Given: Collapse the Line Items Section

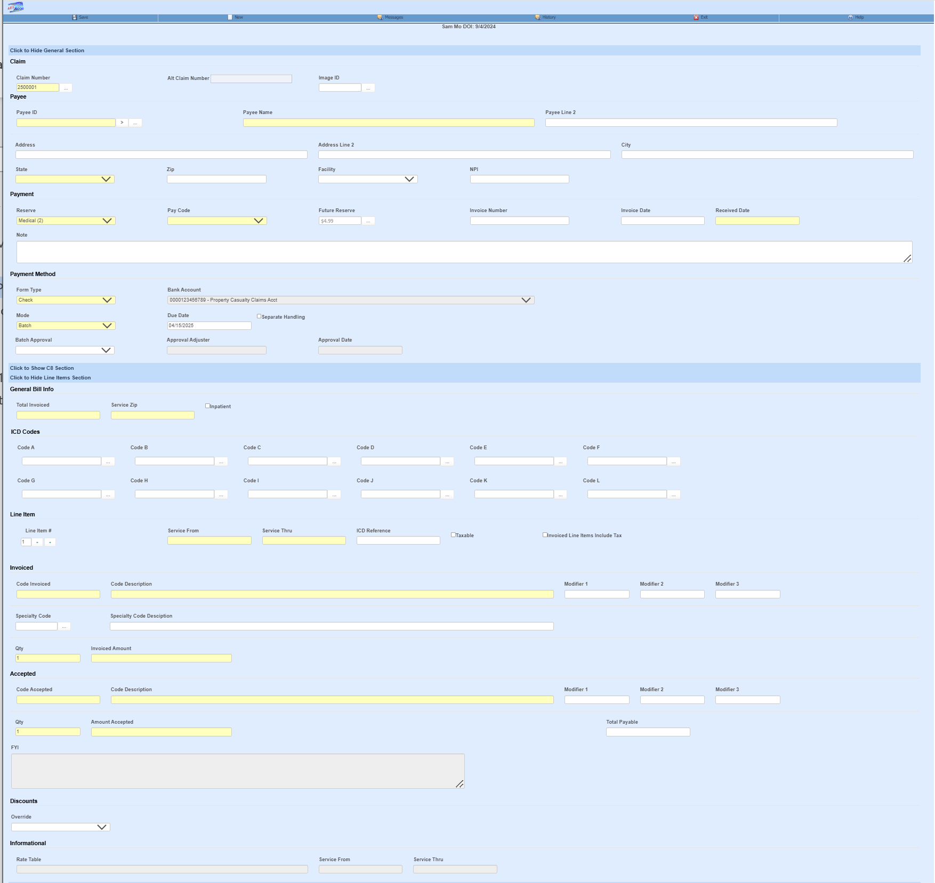Looking at the screenshot, I should click(50, 378).
